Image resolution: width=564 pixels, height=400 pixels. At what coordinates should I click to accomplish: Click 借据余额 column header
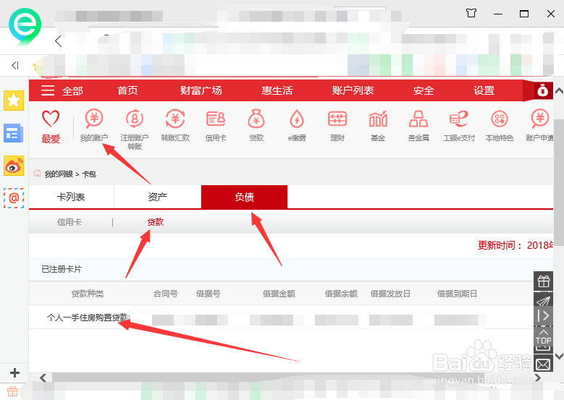coord(341,294)
